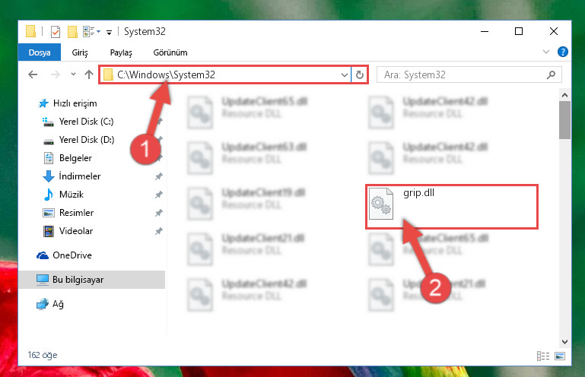
Task: Open Customize Quick Access Toolbar dropdown
Action: coord(109,33)
